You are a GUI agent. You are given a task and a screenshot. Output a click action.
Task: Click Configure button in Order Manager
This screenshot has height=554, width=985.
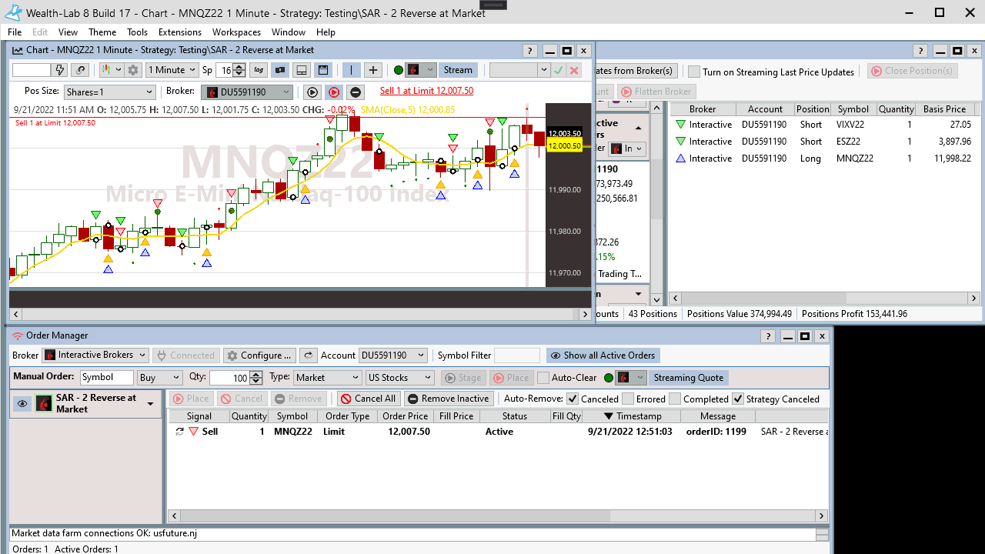coord(259,355)
